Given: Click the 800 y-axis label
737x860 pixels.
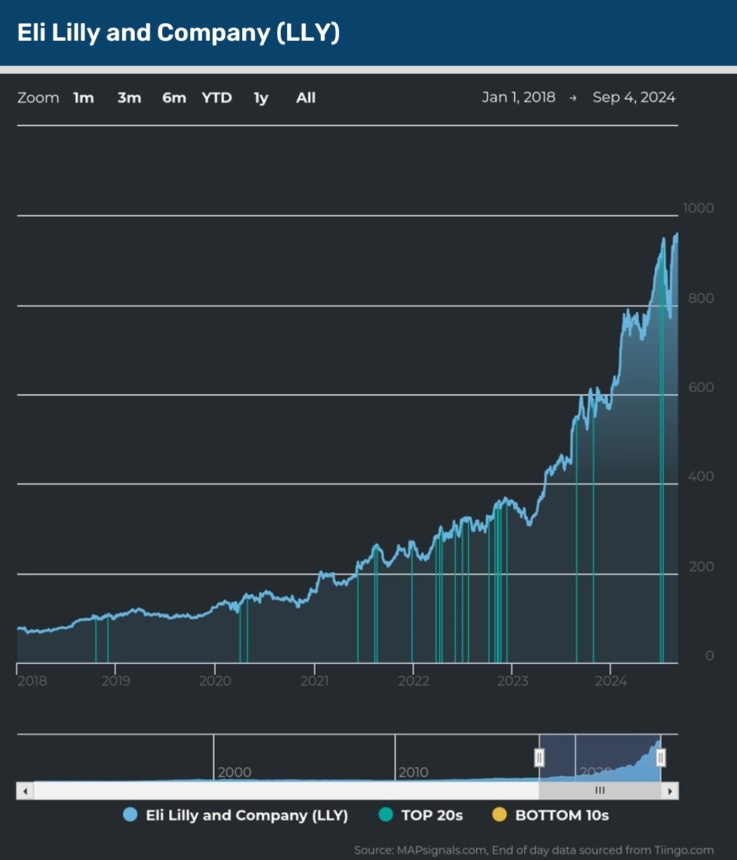Looking at the screenshot, I should 701,298.
